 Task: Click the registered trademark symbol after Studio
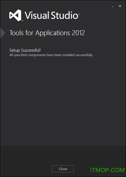click(79, 14)
